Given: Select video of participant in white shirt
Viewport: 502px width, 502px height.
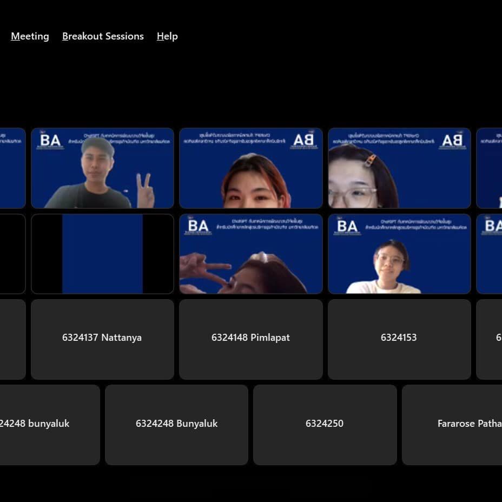Looking at the screenshot, I should coord(399,254).
